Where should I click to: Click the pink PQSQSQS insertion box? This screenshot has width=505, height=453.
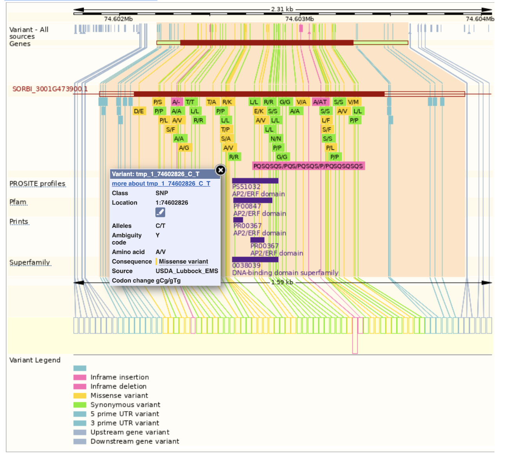coord(308,166)
